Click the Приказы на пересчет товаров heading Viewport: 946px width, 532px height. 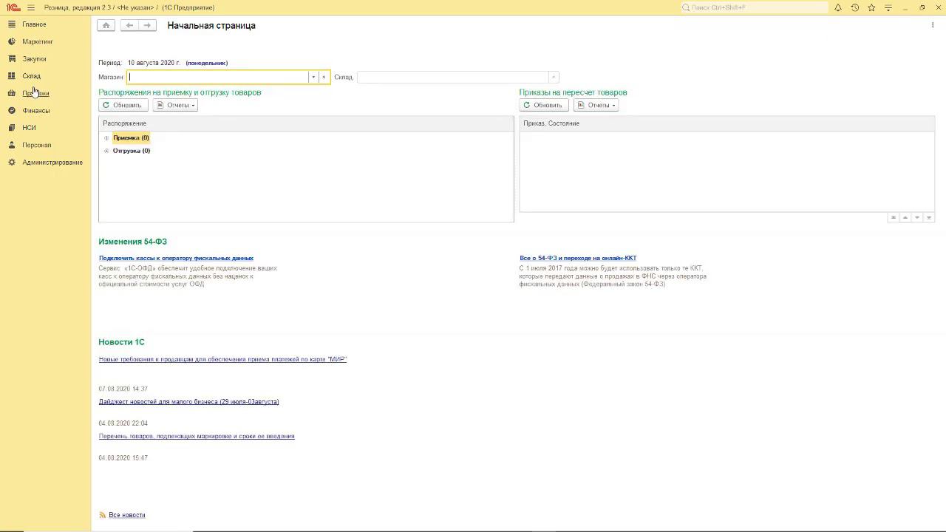coord(574,92)
